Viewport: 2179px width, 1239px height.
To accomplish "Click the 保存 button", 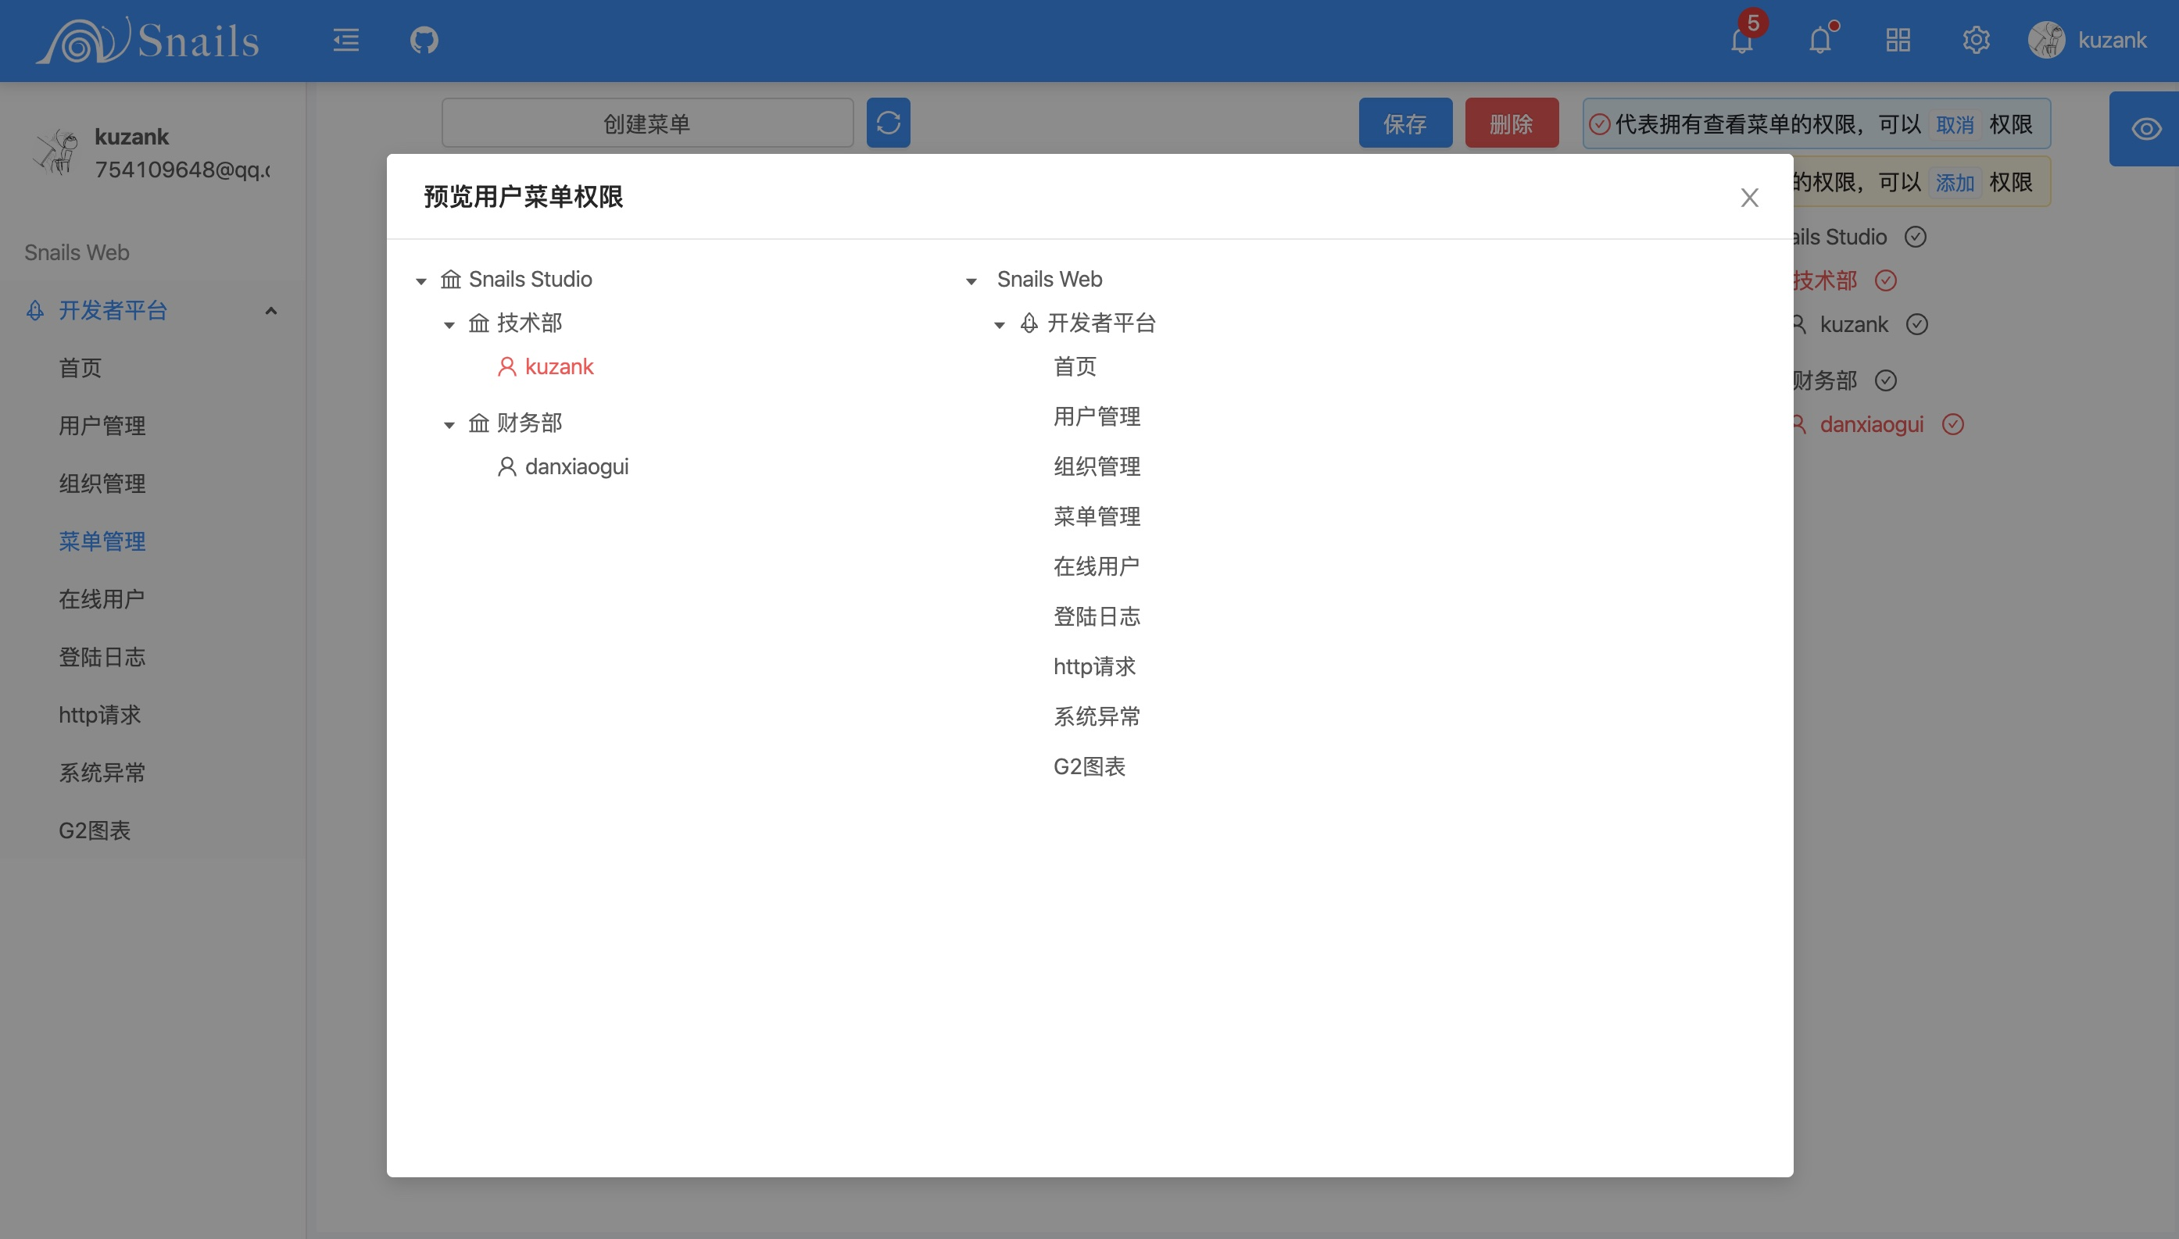I will pos(1404,123).
